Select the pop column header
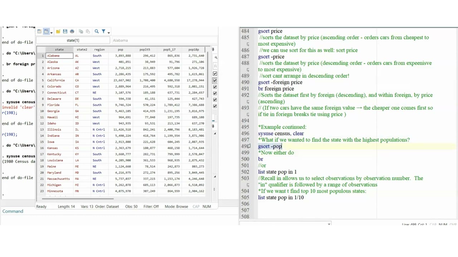Screen dimensions: 458x257 [x=121, y=50]
